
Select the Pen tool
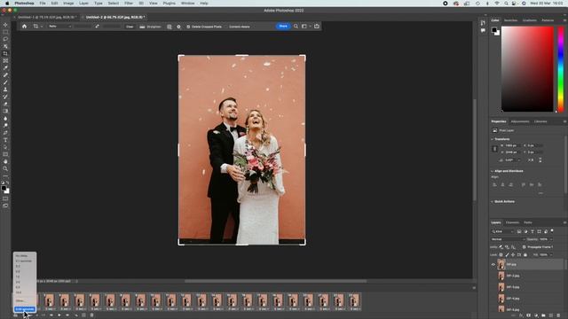click(5, 133)
